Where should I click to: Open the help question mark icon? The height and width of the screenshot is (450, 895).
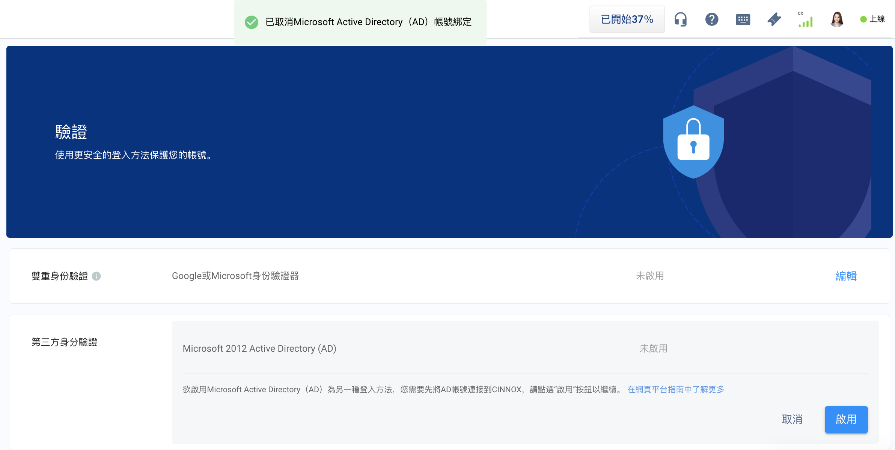point(711,19)
